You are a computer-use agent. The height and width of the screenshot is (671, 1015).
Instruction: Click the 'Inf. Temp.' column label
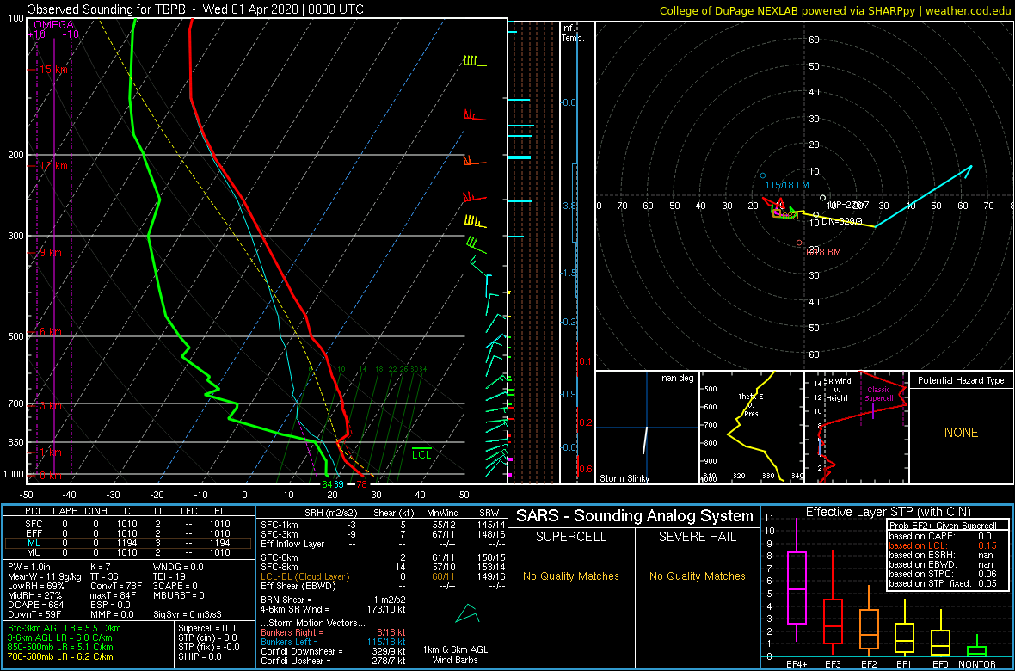click(x=572, y=33)
